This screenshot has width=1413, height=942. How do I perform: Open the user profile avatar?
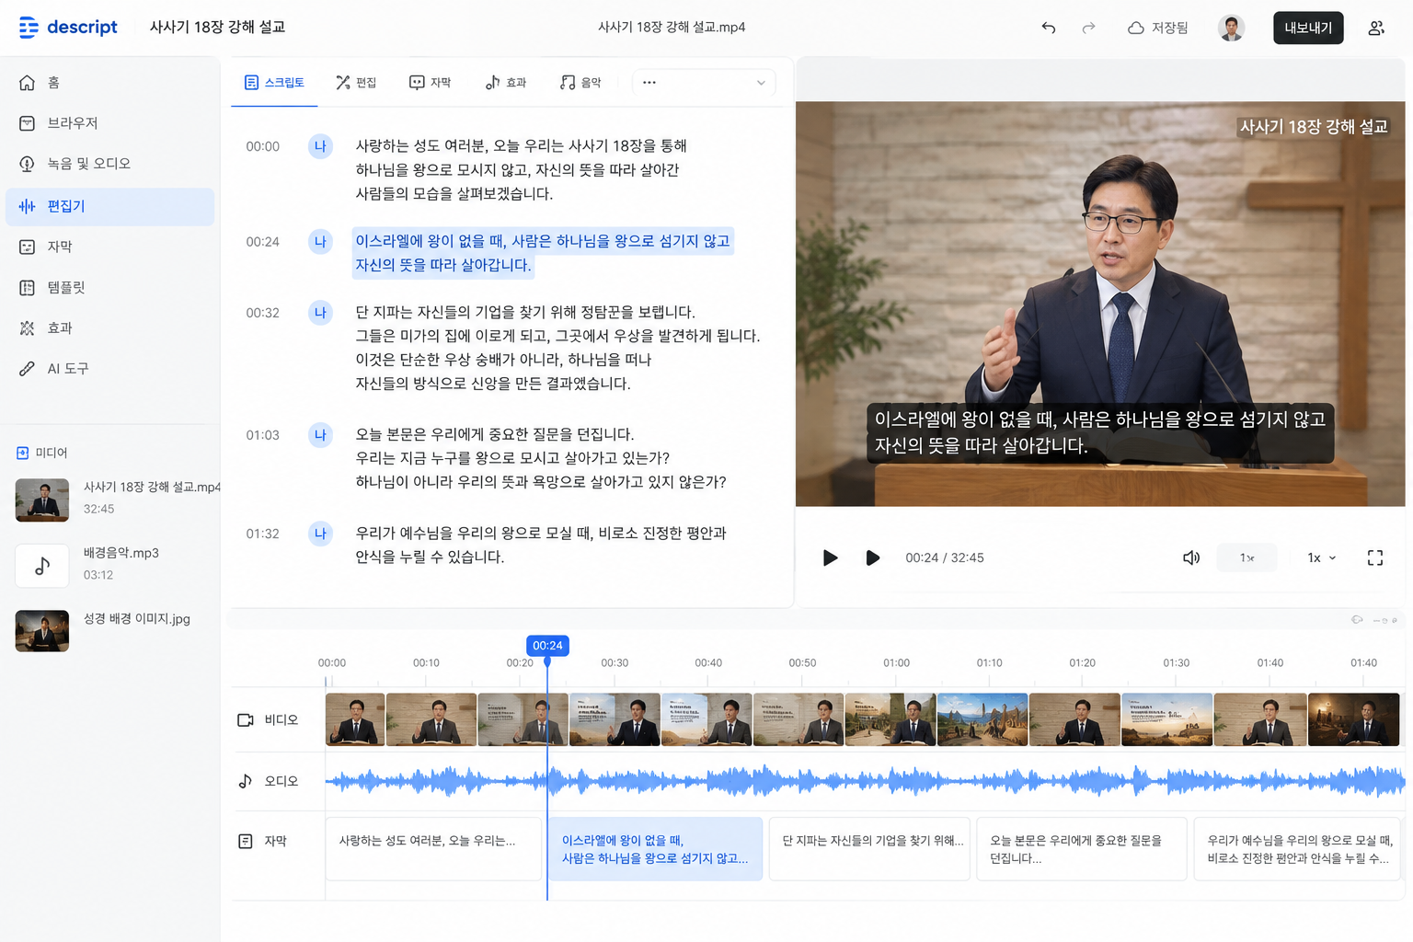pos(1231,28)
